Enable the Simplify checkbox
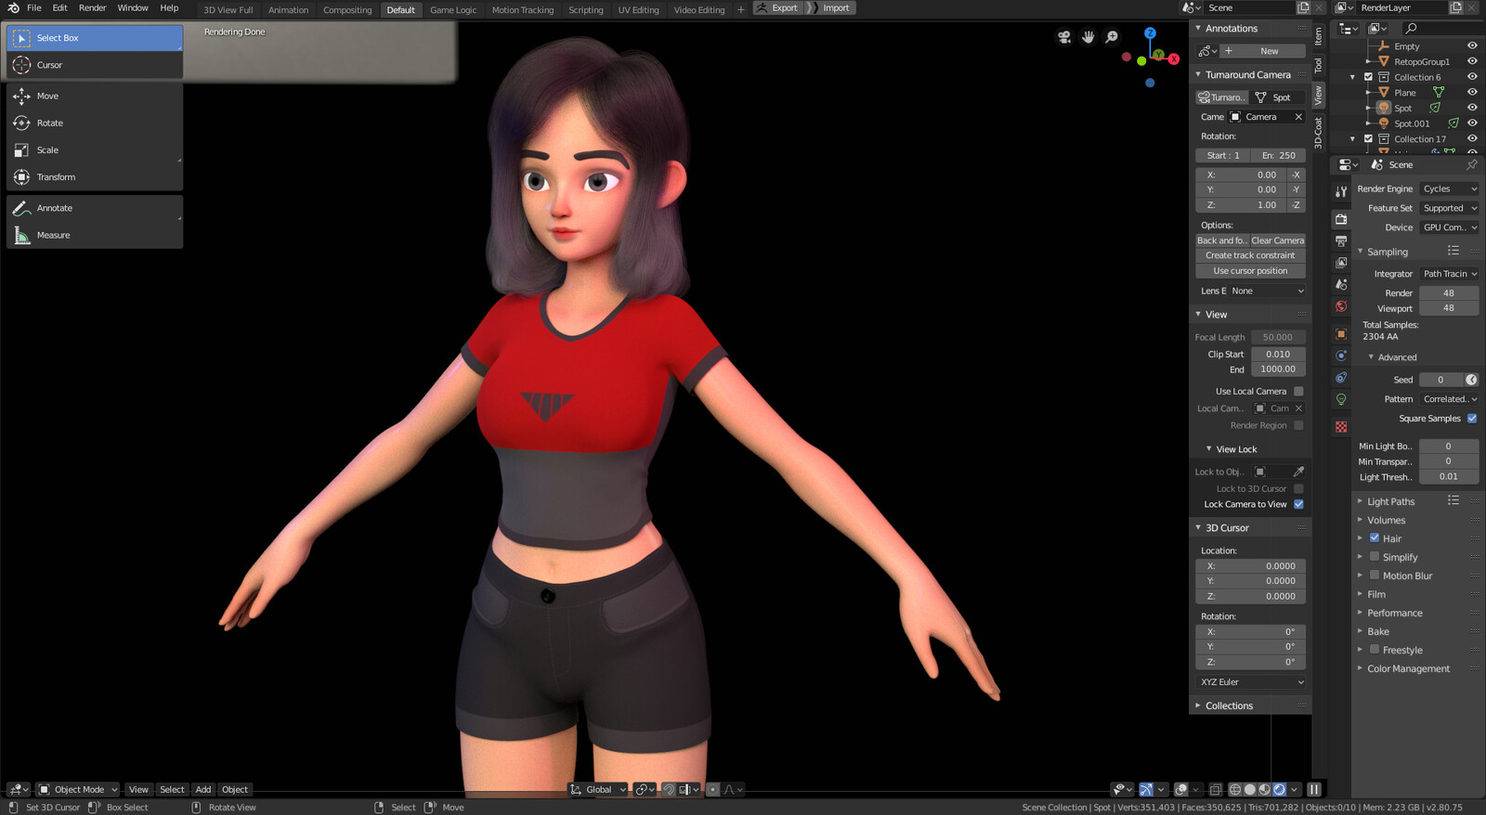This screenshot has height=815, width=1486. tap(1375, 557)
